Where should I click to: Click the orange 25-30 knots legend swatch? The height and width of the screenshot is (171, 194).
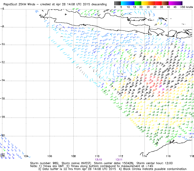pyautogui.click(x=152, y=3)
